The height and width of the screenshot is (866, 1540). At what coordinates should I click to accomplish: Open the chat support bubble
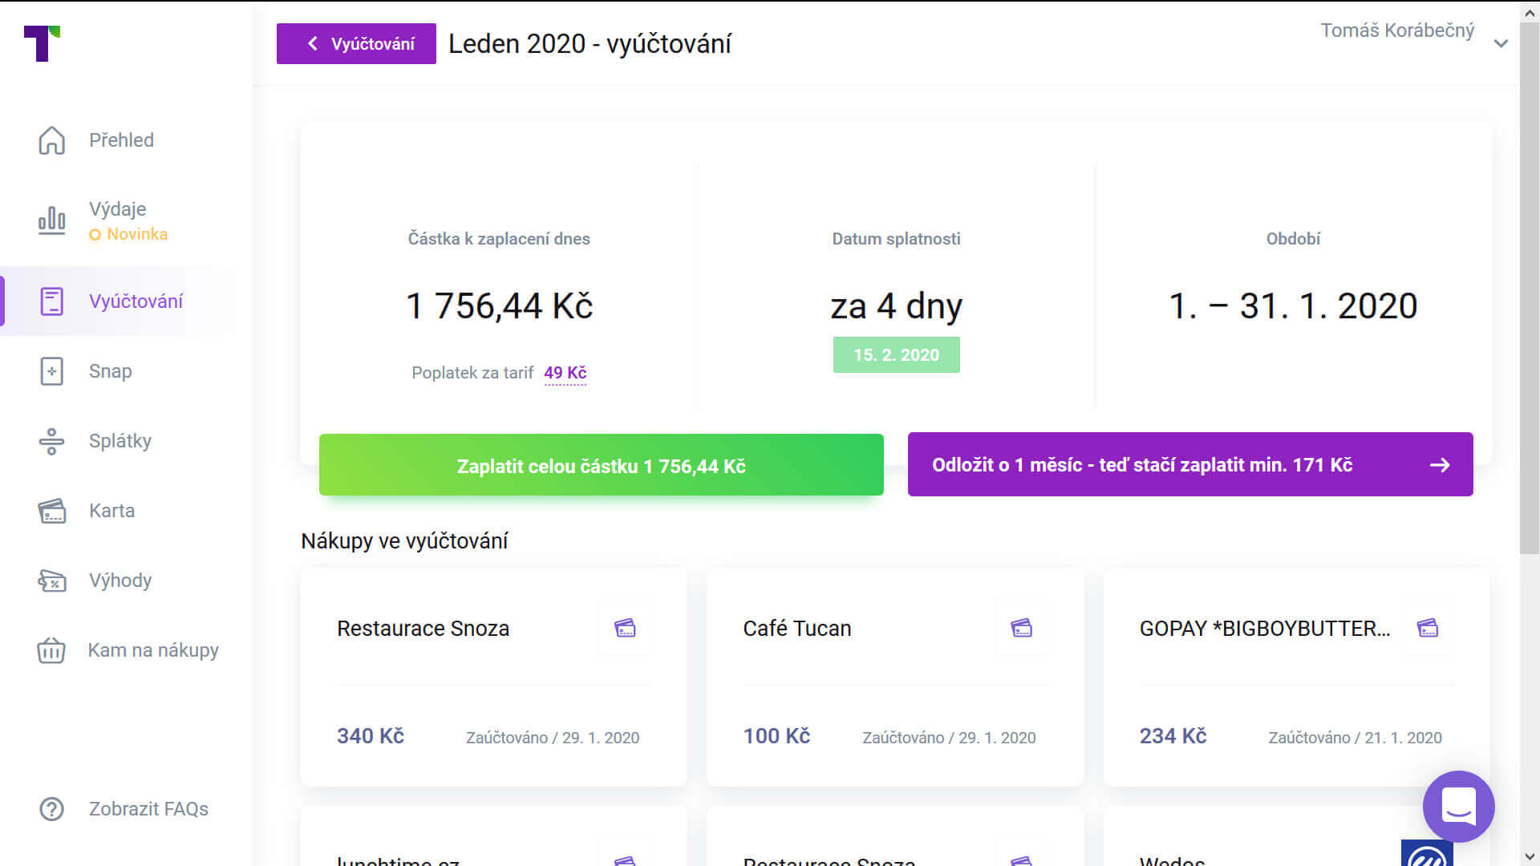[1458, 807]
